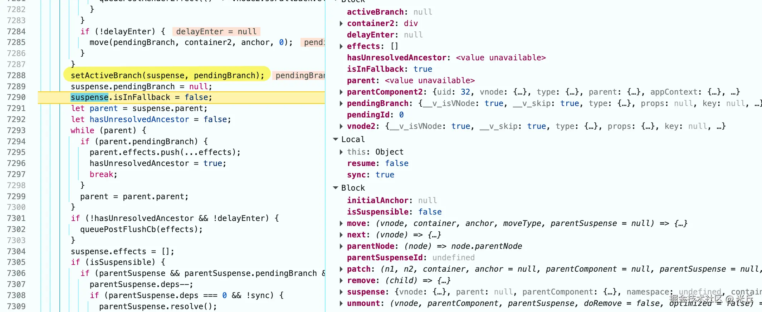Select 'parent: <value unavailable>' entry
The image size is (762, 312).
tap(411, 81)
